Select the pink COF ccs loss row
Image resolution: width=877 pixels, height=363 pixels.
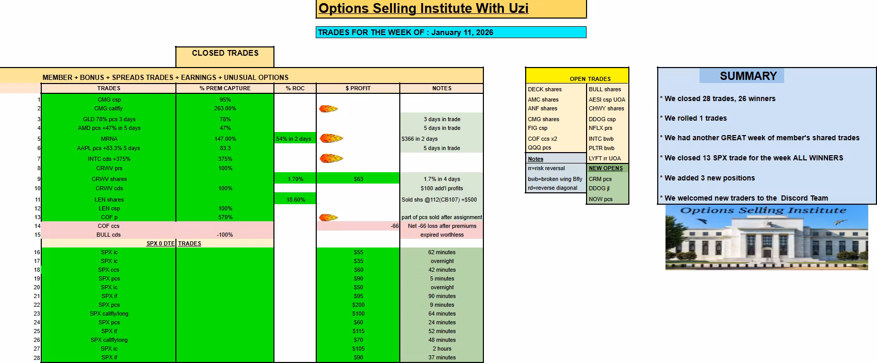(262, 226)
